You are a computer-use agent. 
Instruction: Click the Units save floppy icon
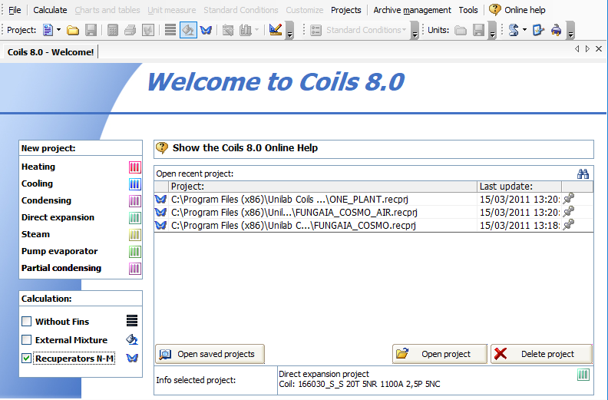click(x=478, y=30)
